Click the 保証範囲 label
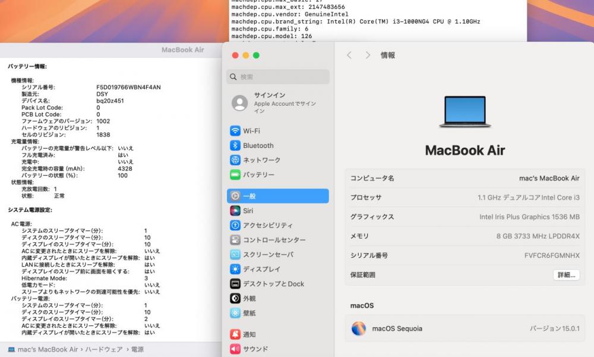This screenshot has height=357, width=594. pyautogui.click(x=362, y=275)
